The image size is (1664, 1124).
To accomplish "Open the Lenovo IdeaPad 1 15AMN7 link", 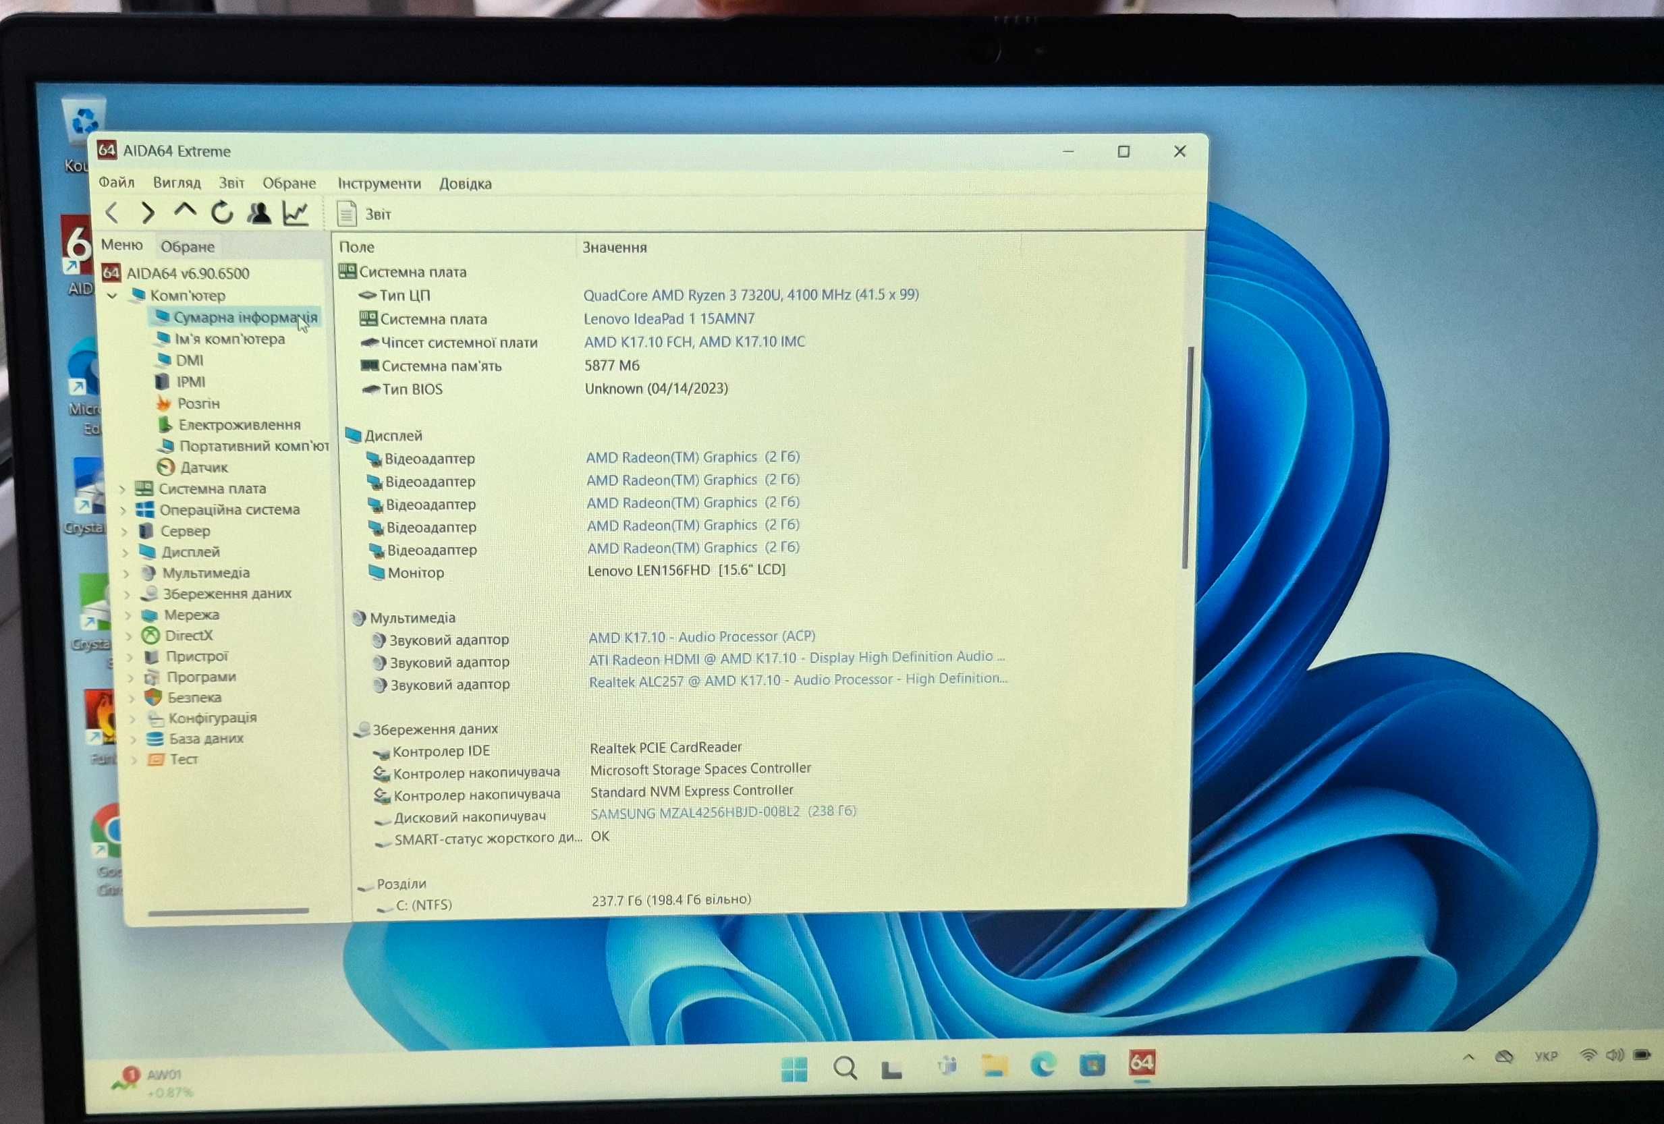I will click(669, 318).
